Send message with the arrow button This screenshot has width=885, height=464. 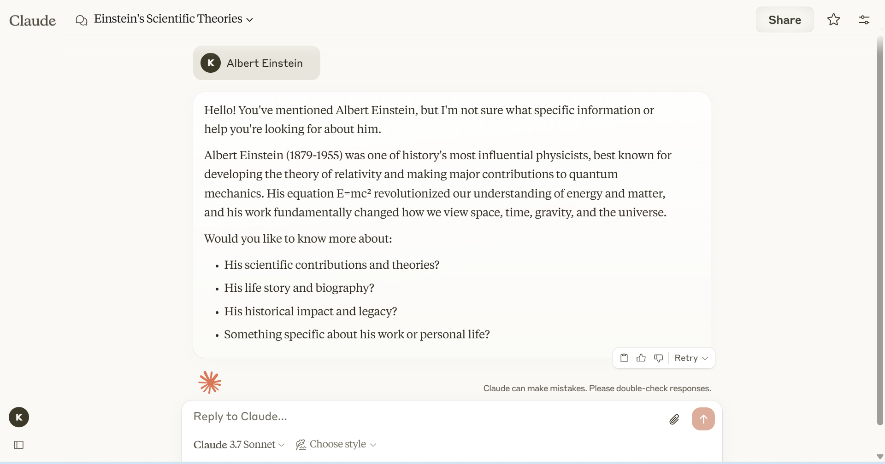click(x=703, y=419)
